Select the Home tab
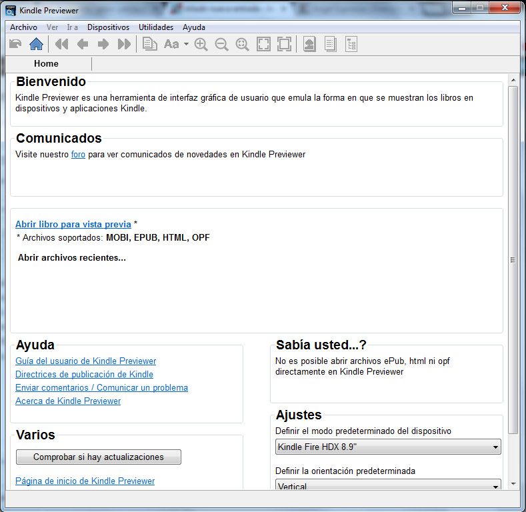The width and height of the screenshot is (526, 512). tap(46, 64)
